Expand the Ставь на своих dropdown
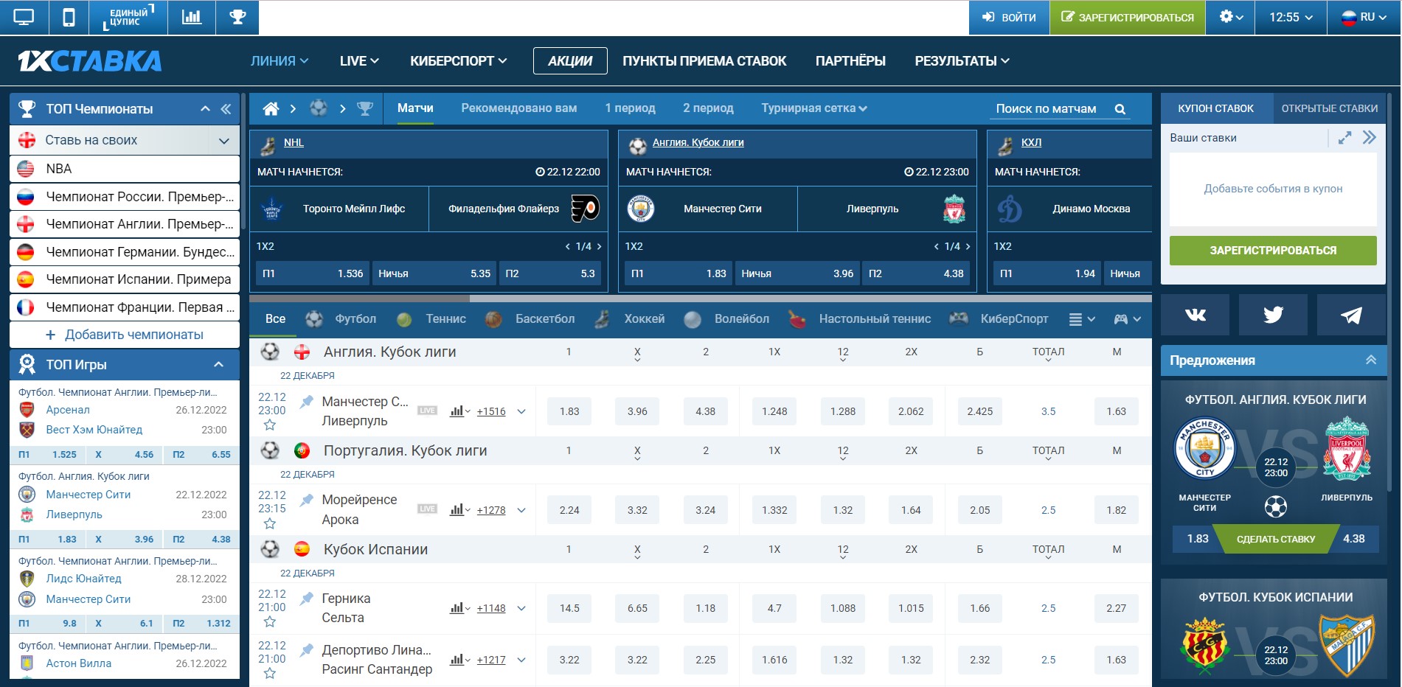This screenshot has width=1402, height=687. pos(224,140)
